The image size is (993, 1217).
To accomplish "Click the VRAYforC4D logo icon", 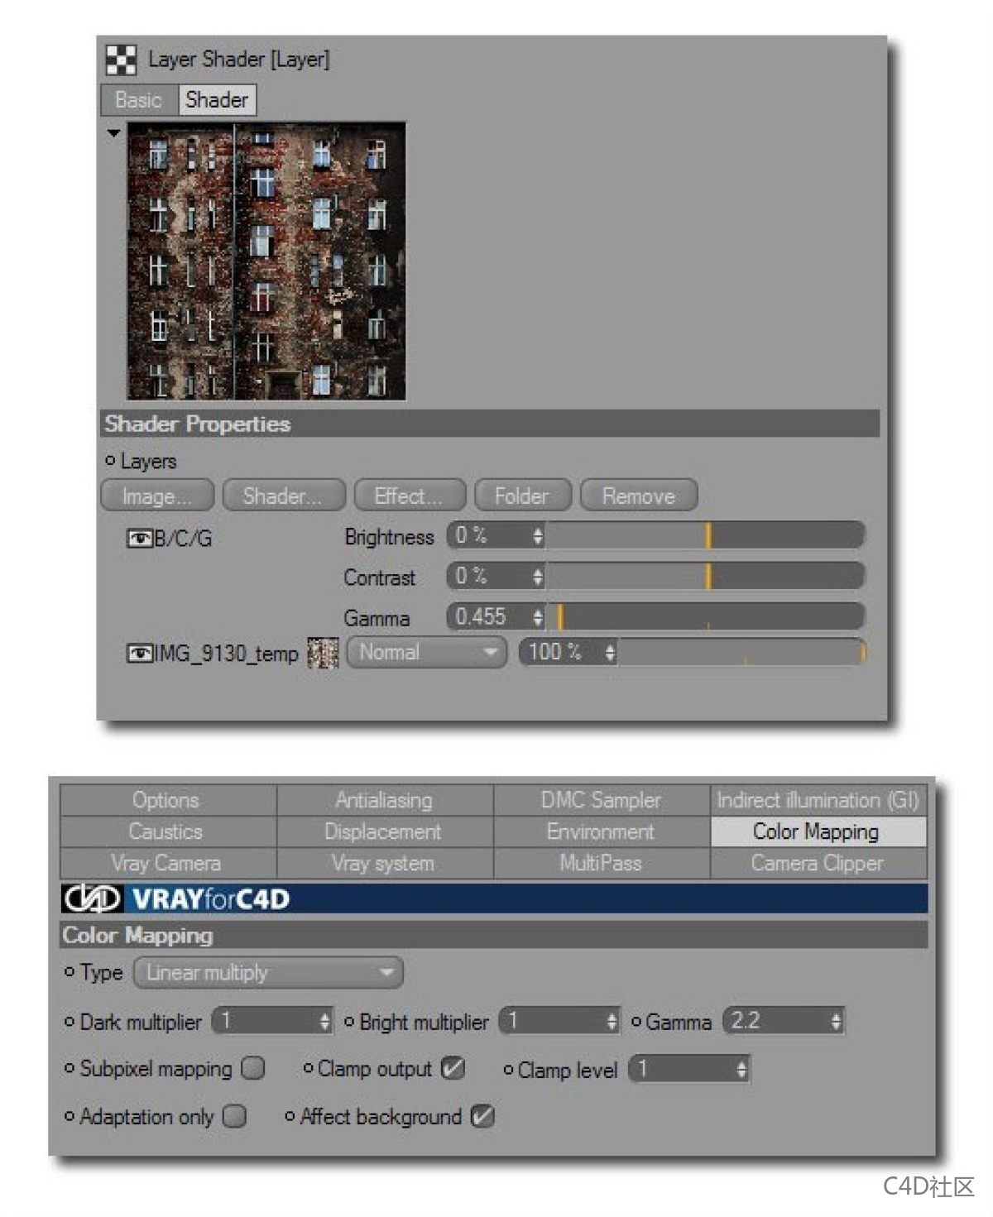I will pos(93,898).
